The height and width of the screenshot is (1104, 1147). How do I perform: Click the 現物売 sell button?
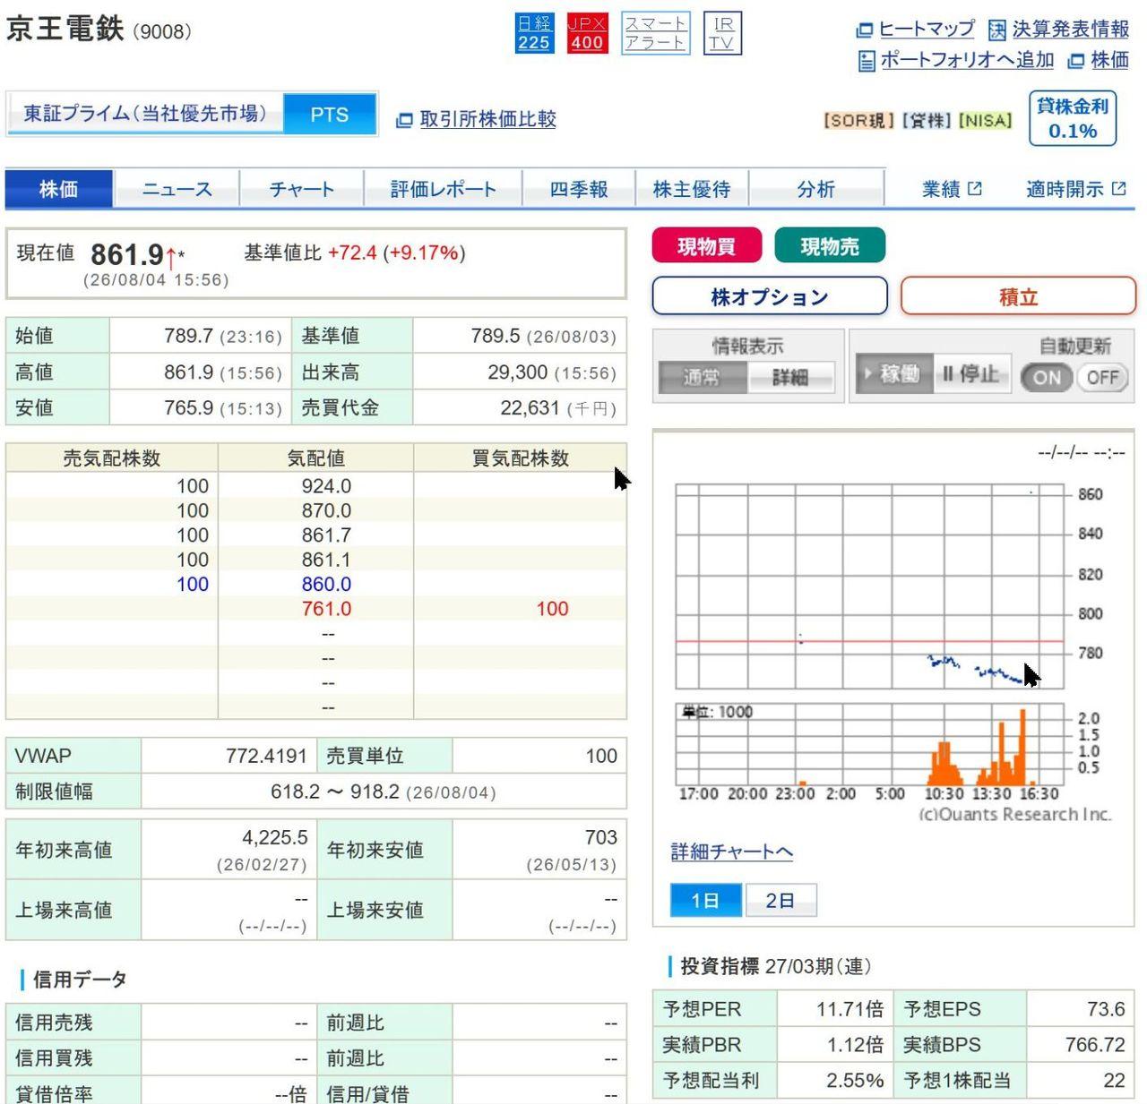click(830, 245)
